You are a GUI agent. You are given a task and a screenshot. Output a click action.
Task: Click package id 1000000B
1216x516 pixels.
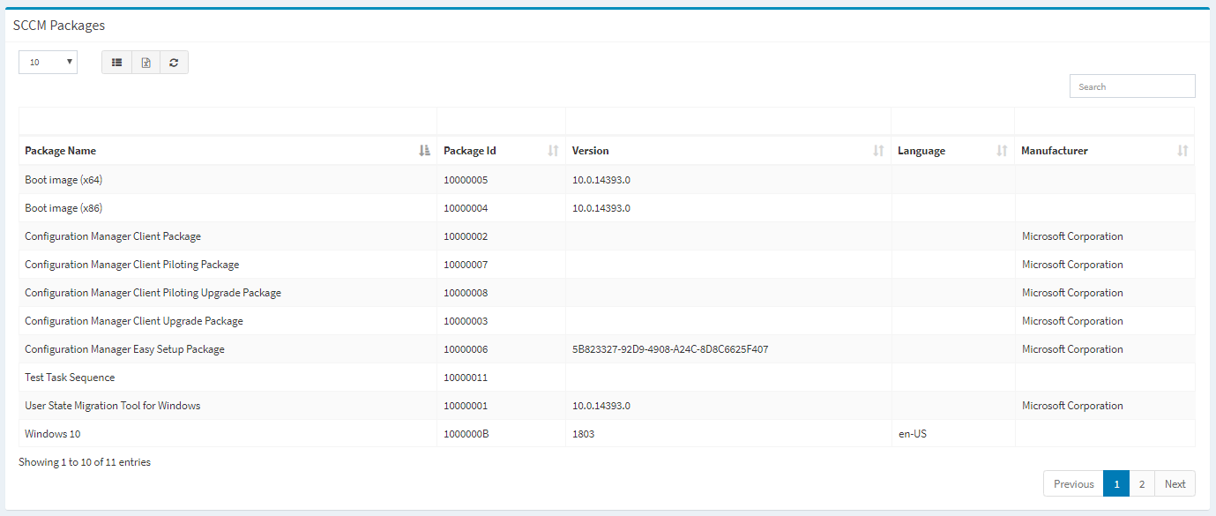click(466, 434)
